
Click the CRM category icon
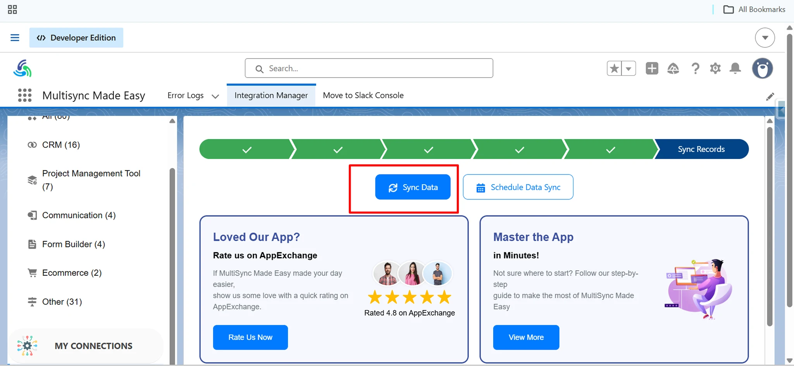click(x=32, y=145)
